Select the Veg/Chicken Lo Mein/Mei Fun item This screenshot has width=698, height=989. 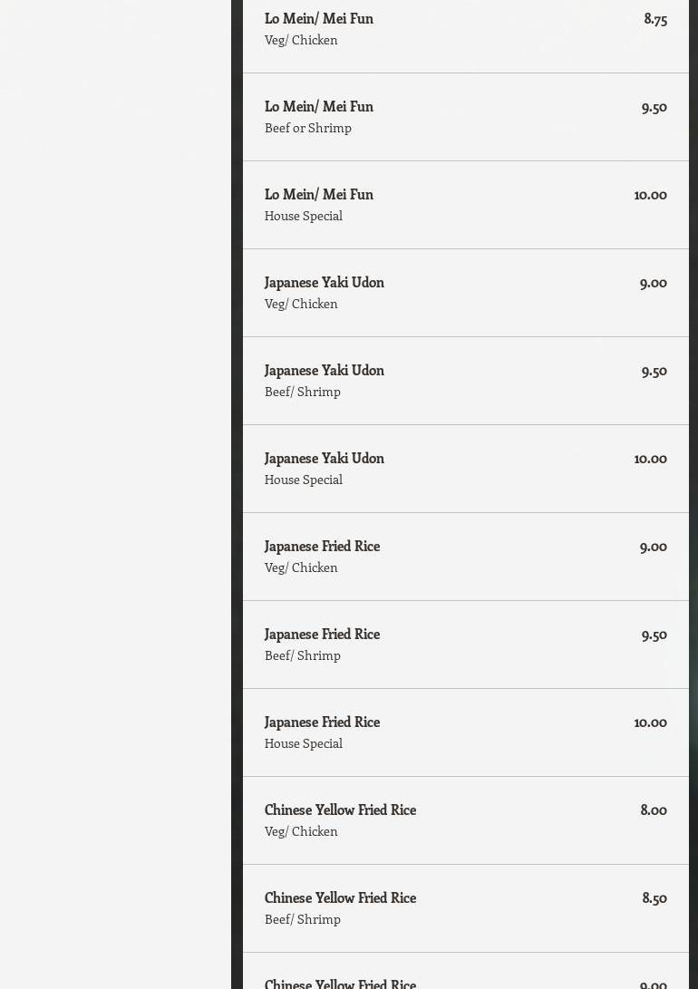pos(318,18)
